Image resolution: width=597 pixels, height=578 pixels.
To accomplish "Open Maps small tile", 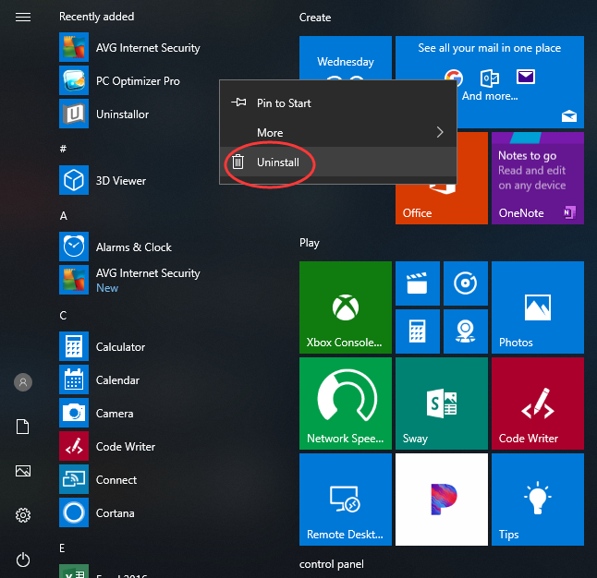I will click(465, 331).
